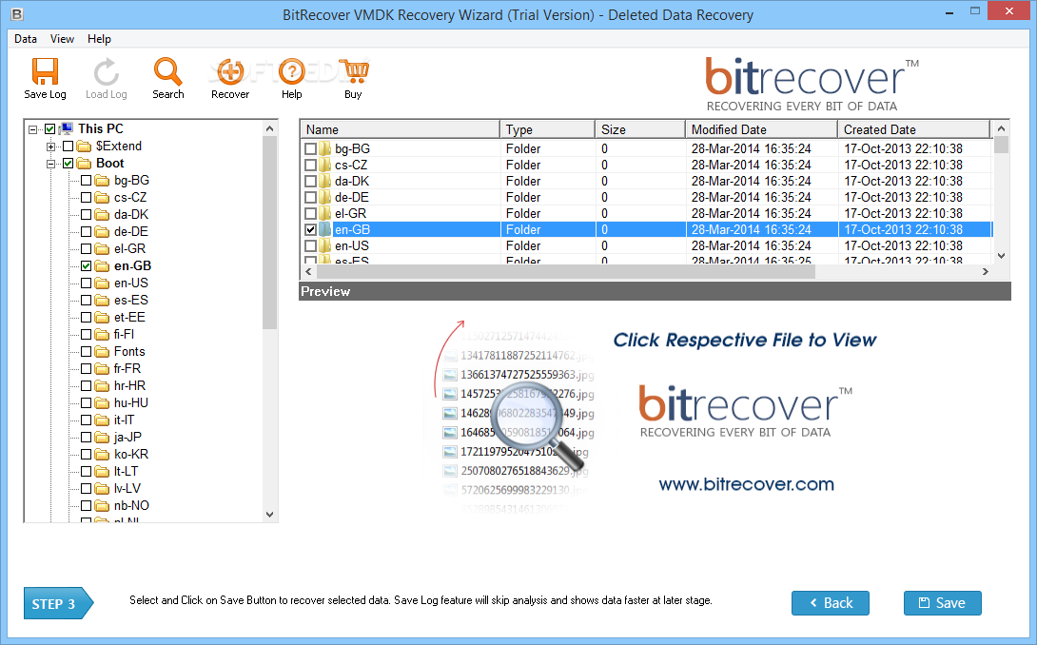Uncheck the Boot folder checkbox

click(x=68, y=164)
